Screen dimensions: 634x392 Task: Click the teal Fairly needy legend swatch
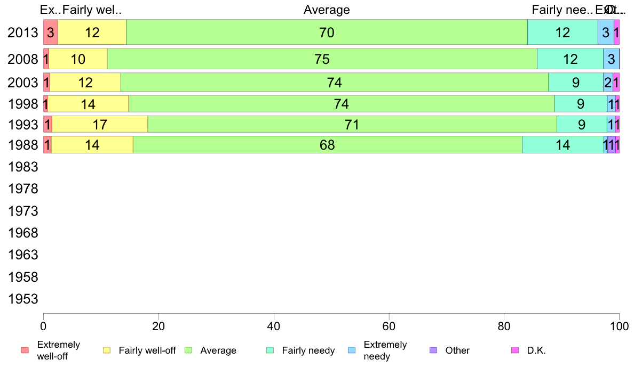click(270, 350)
